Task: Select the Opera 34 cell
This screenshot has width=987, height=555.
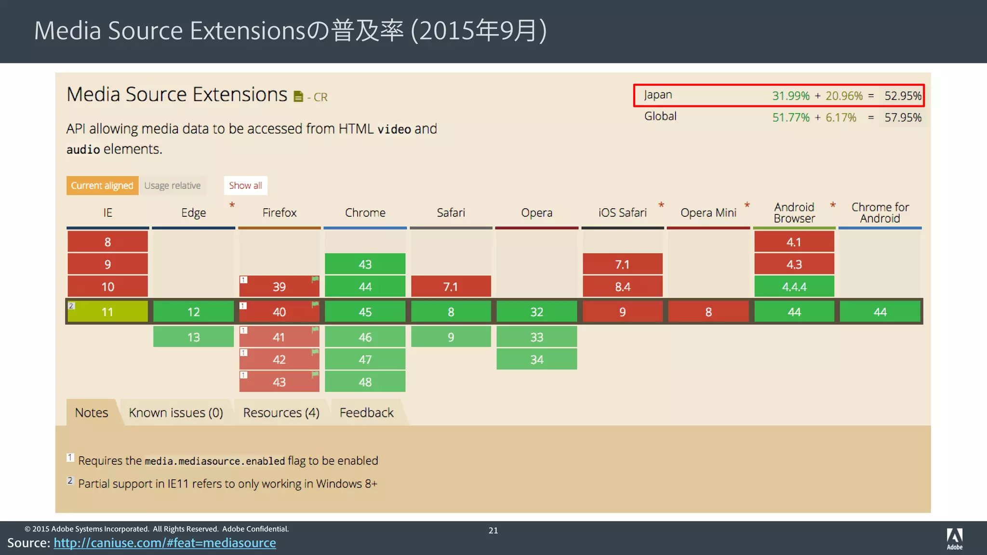Action: pyautogui.click(x=536, y=359)
